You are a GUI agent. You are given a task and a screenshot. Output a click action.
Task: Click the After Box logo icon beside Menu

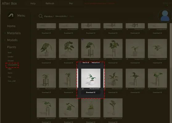11,16
